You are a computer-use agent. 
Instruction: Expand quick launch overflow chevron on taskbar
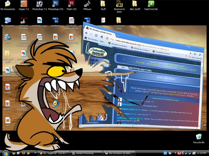coord(36,153)
